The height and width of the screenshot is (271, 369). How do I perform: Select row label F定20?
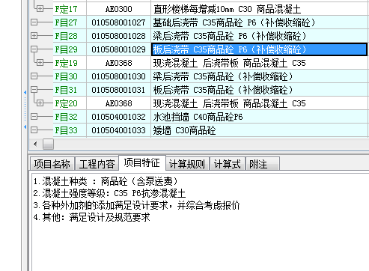(66, 103)
